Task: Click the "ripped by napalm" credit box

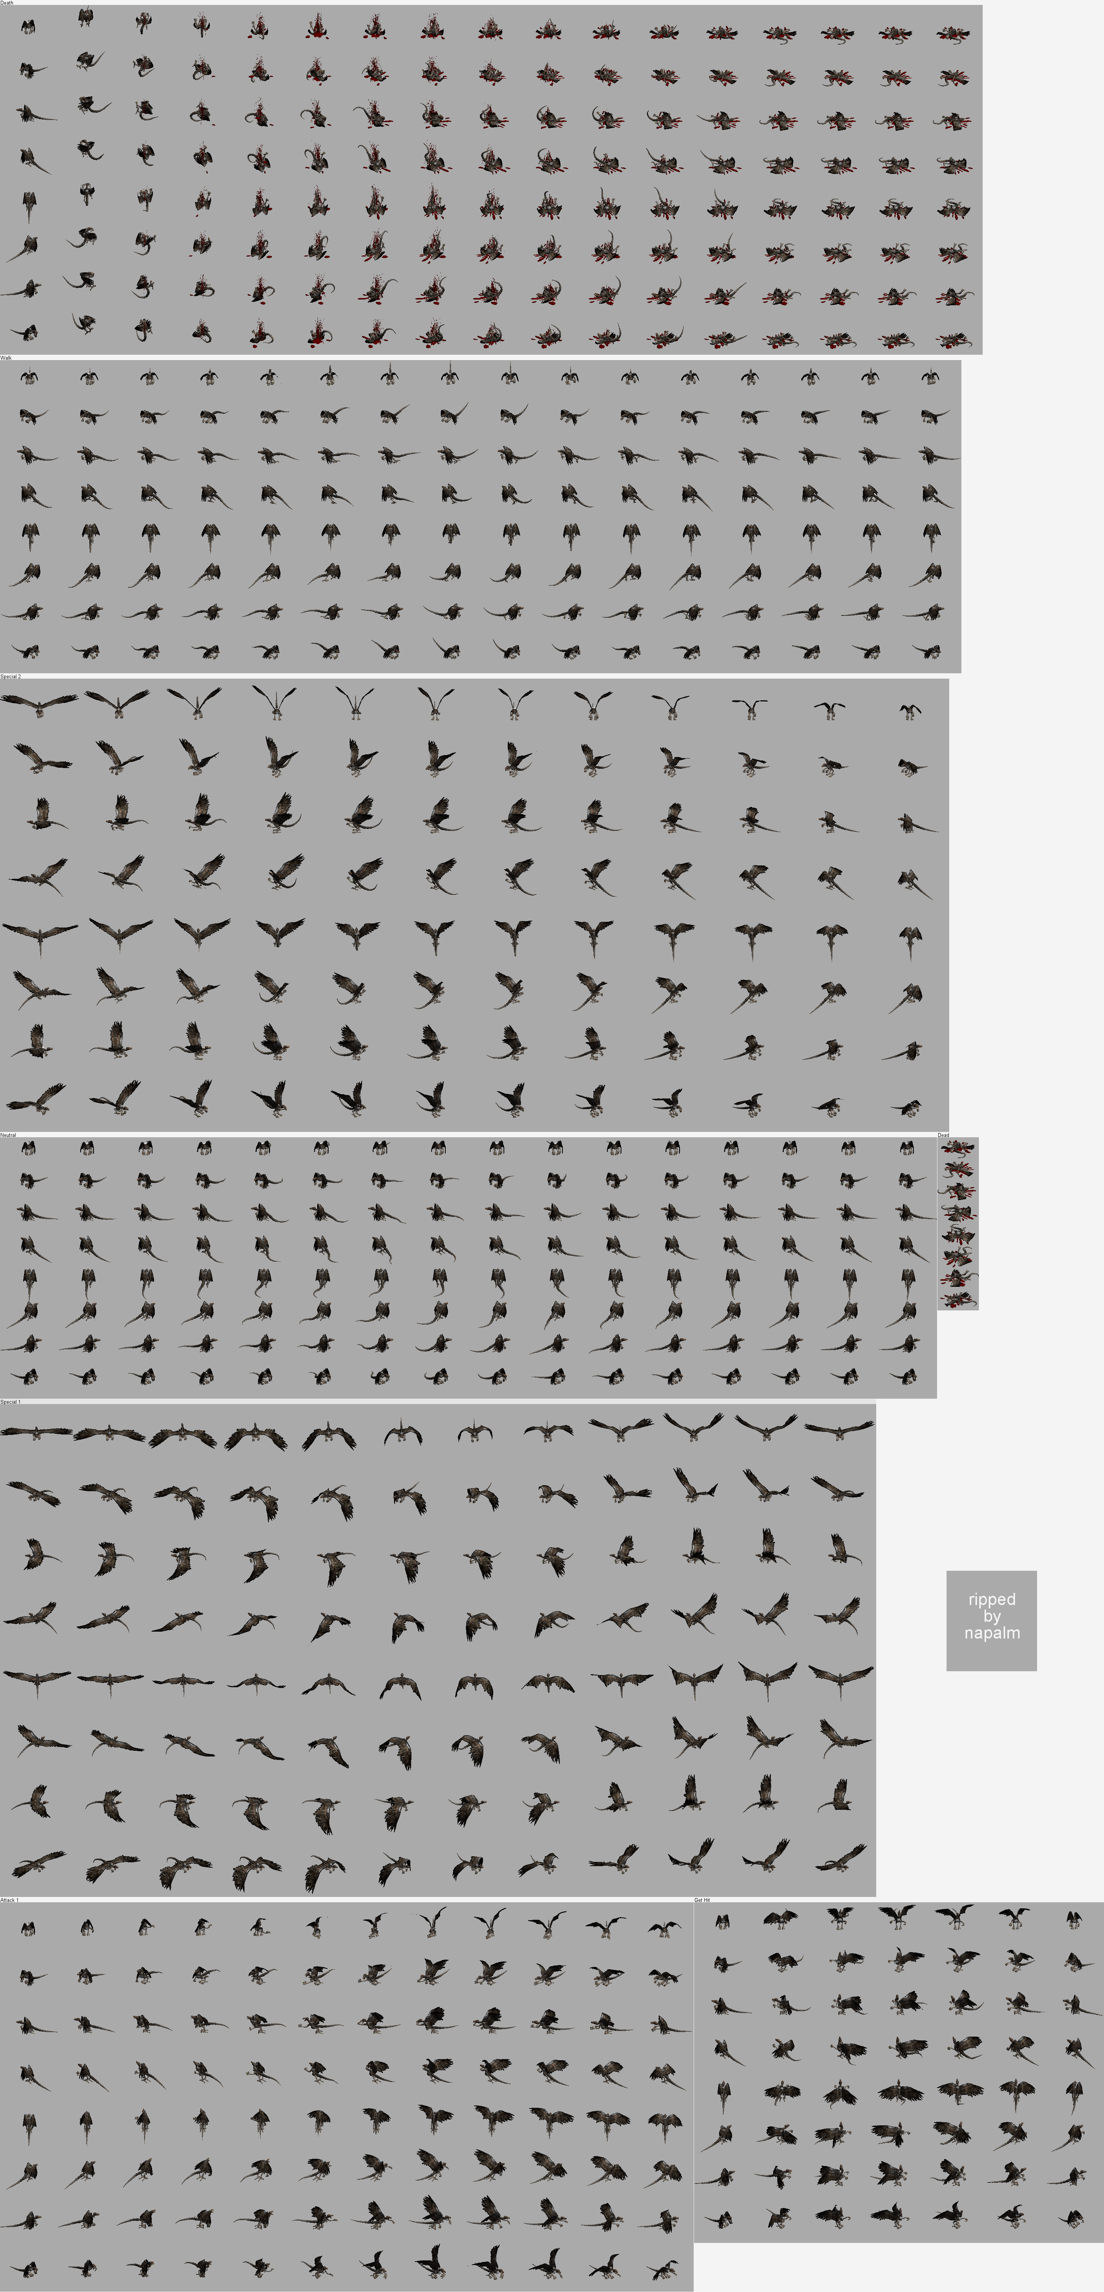Action: click(991, 1620)
